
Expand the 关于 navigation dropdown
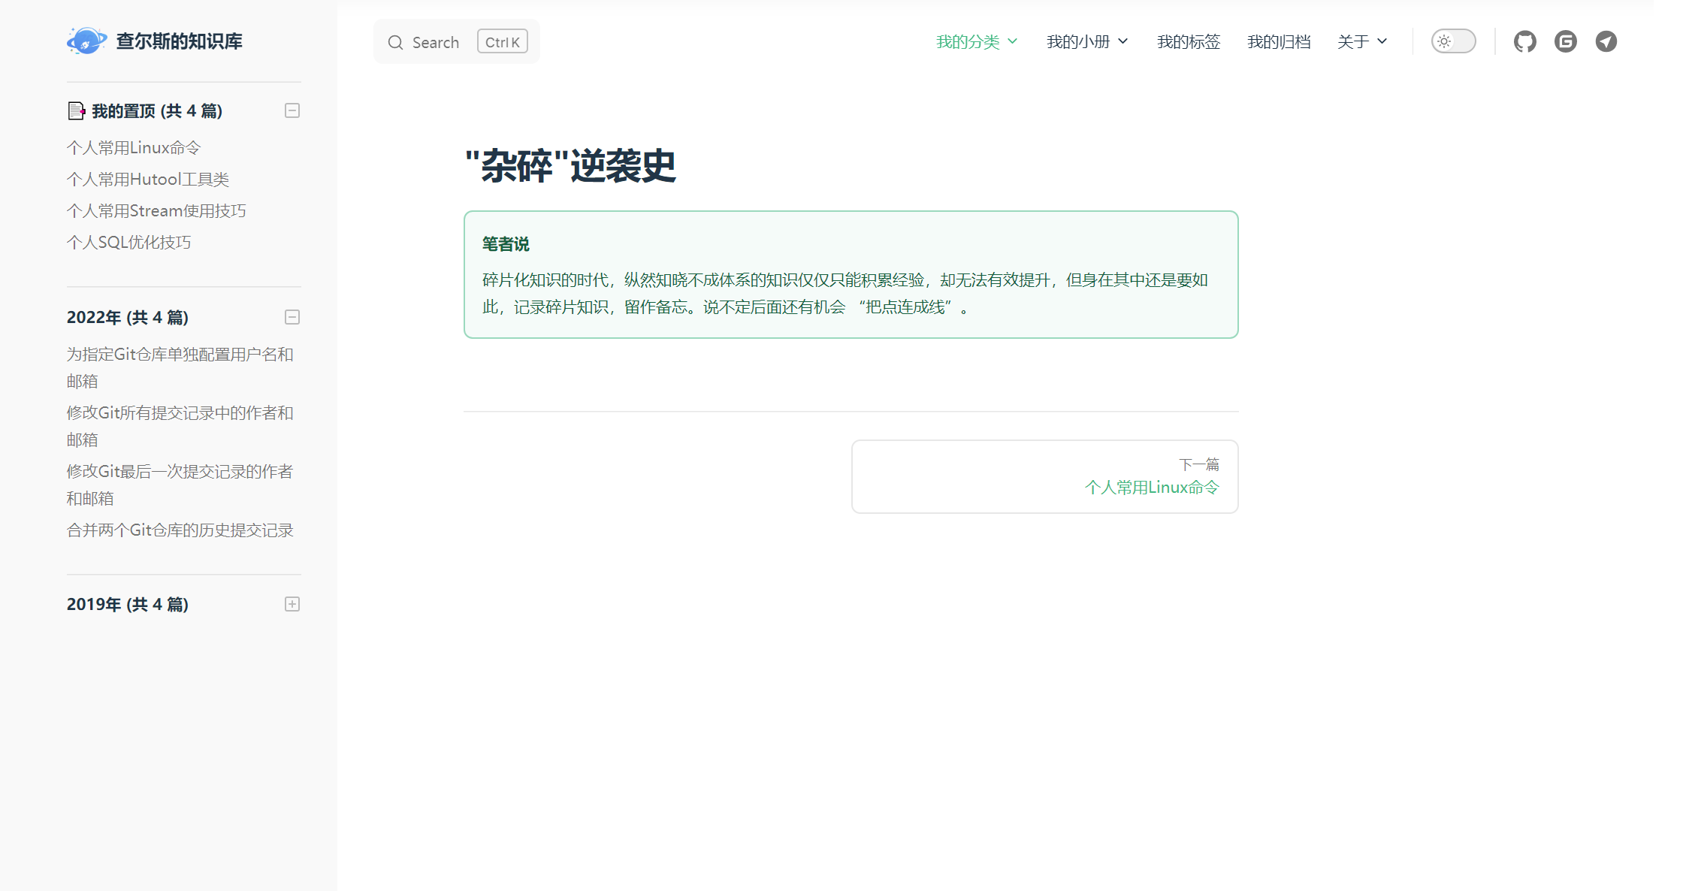pos(1361,41)
